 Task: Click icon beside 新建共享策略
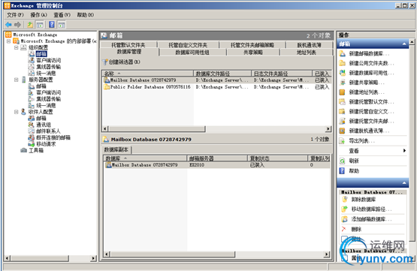coord(343,83)
